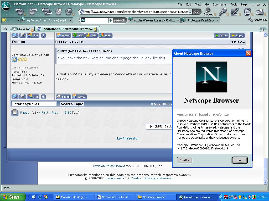The width and height of the screenshot is (269, 201).
Task: Stop page loading with the X icon
Action: [59, 12]
